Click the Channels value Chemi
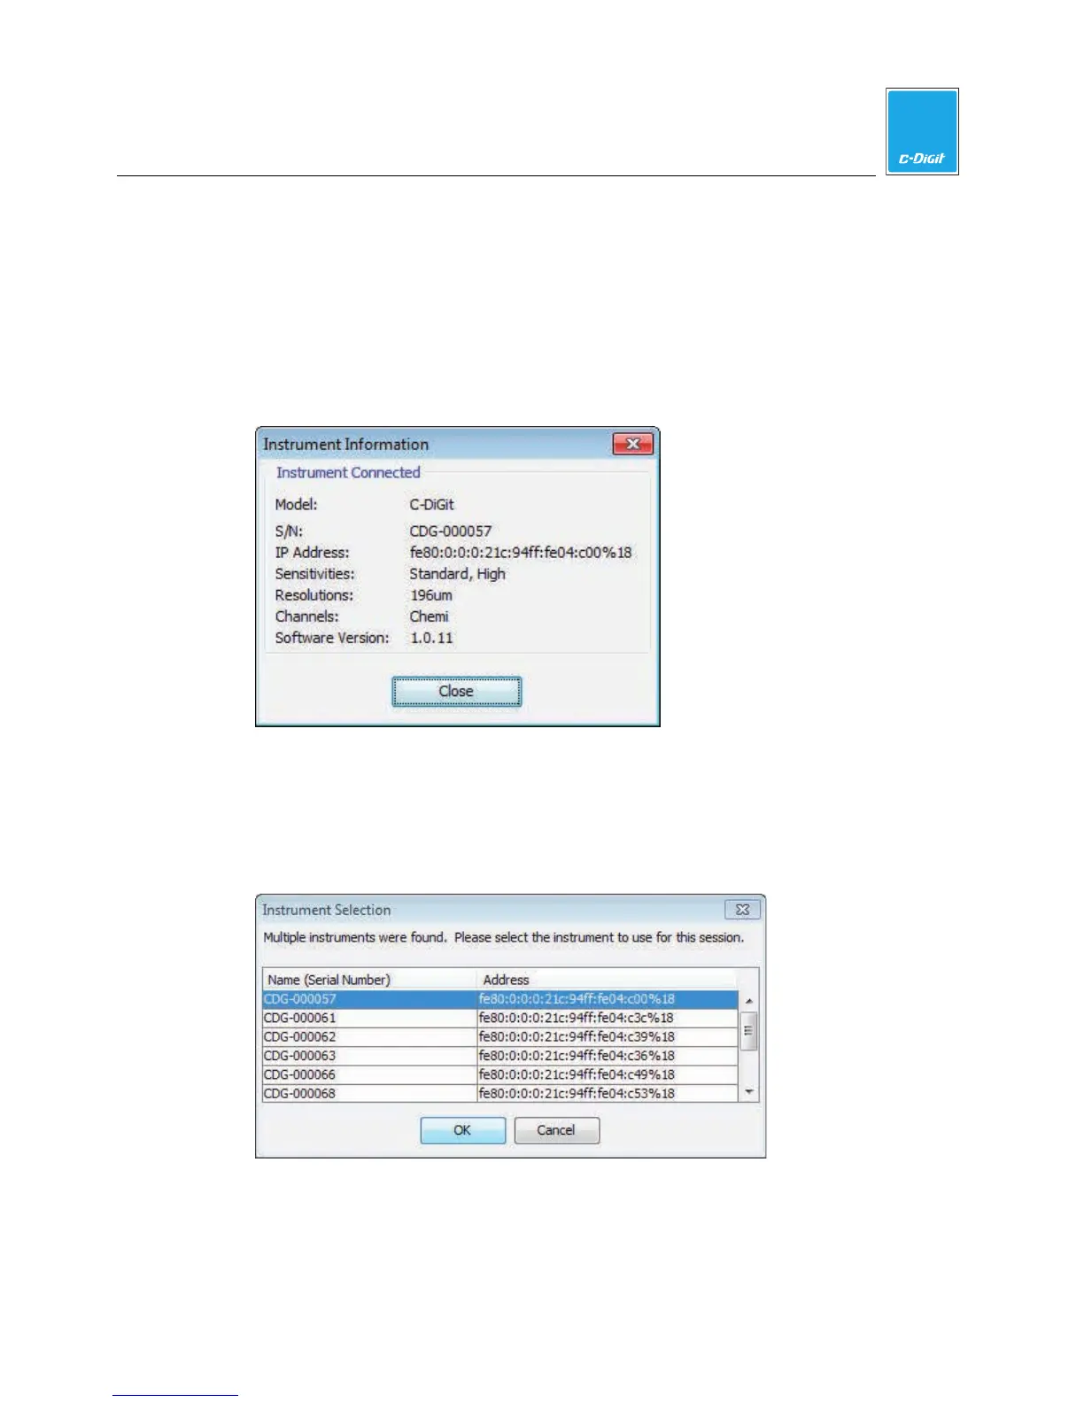 pos(429,616)
